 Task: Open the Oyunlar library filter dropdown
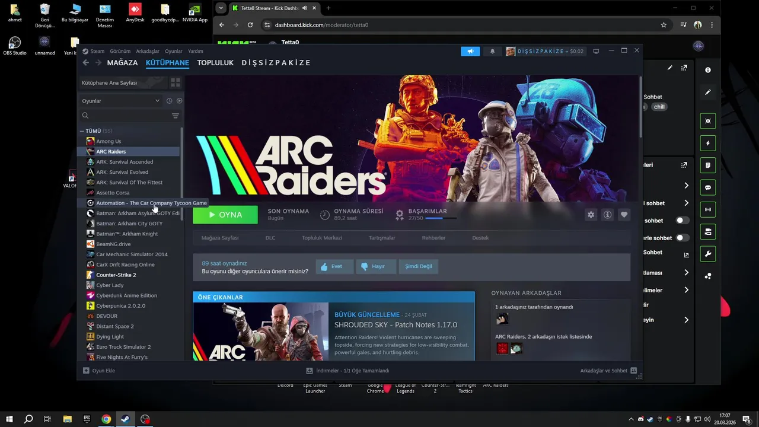(121, 101)
